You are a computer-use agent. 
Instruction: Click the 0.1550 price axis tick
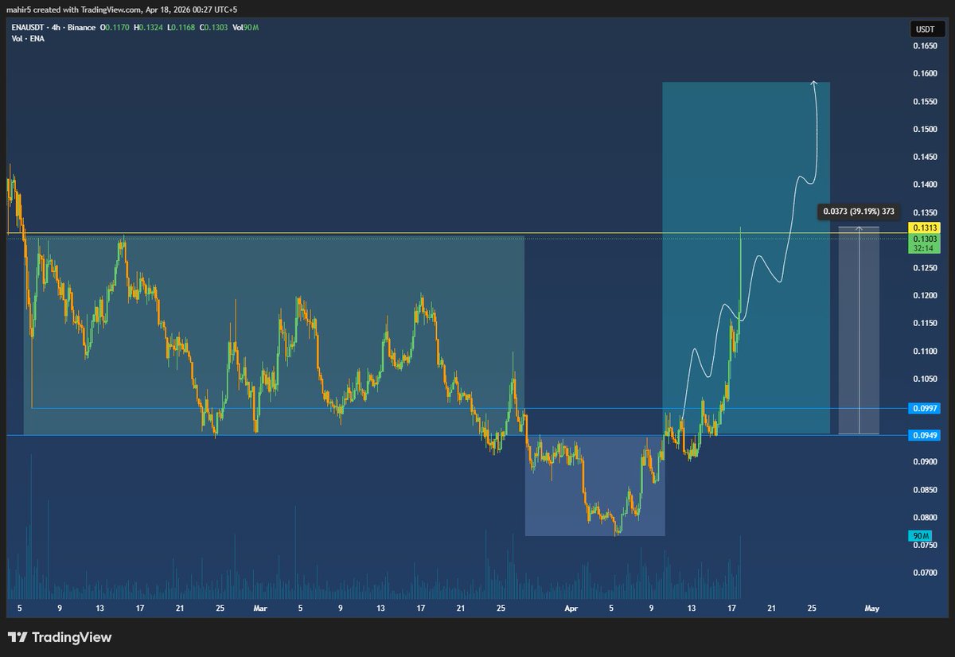coord(926,102)
